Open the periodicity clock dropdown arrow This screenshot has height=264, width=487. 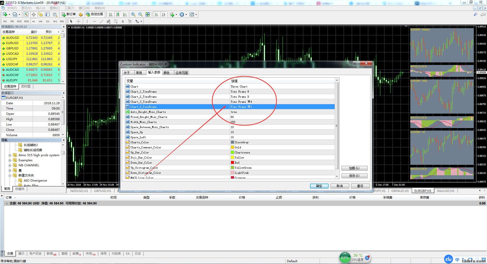186,14
